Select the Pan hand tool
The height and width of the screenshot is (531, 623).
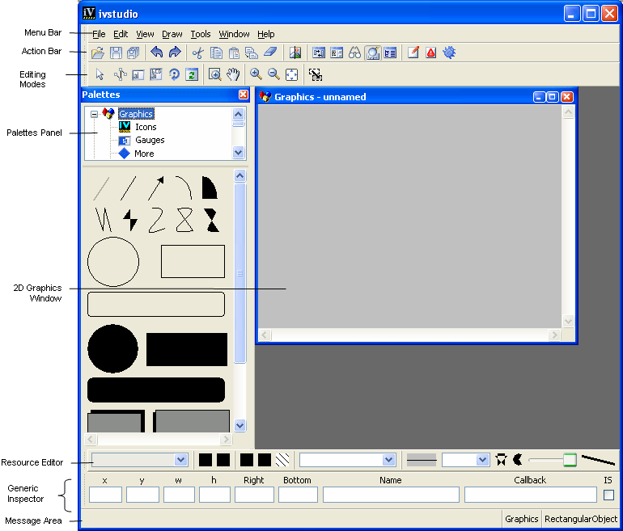233,74
